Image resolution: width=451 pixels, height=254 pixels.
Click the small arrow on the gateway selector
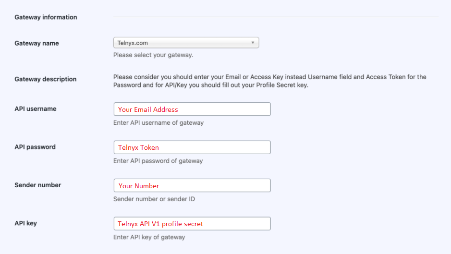point(253,43)
